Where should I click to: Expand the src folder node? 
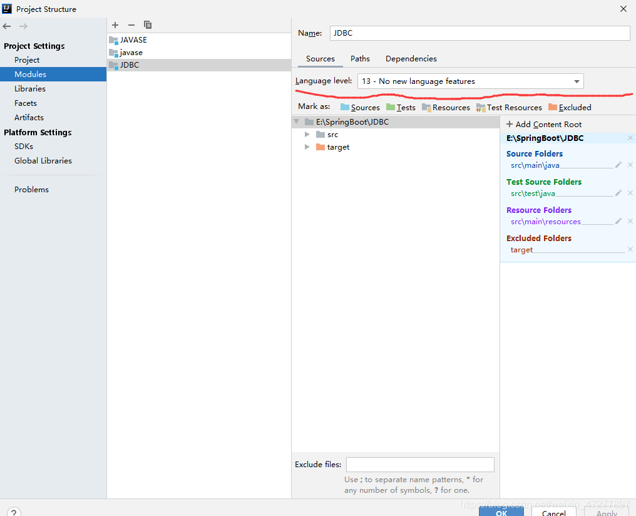tap(307, 134)
